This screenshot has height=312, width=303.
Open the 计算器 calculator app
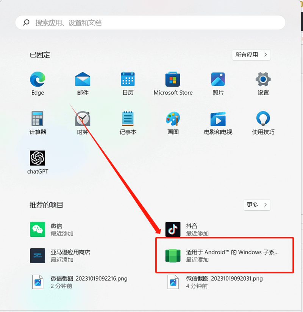point(37,118)
